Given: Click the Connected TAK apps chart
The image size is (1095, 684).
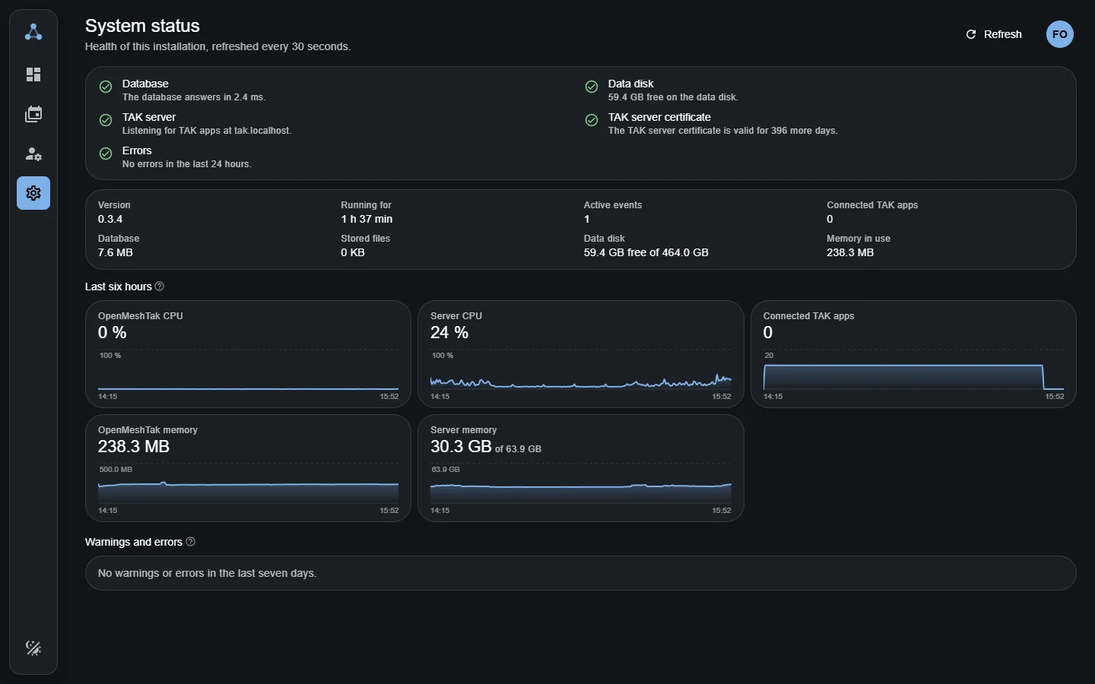Looking at the screenshot, I should (913, 375).
